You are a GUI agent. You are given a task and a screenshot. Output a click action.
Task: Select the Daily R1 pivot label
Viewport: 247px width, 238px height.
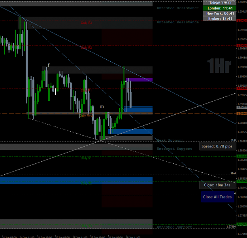click(x=86, y=91)
